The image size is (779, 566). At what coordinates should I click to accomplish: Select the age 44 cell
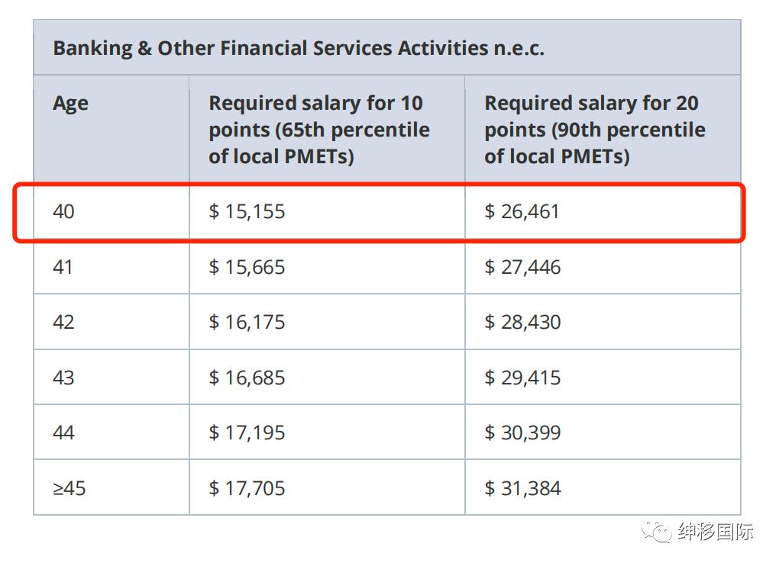click(x=63, y=433)
